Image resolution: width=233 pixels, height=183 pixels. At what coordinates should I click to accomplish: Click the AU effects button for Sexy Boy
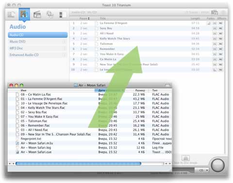(x=220, y=29)
